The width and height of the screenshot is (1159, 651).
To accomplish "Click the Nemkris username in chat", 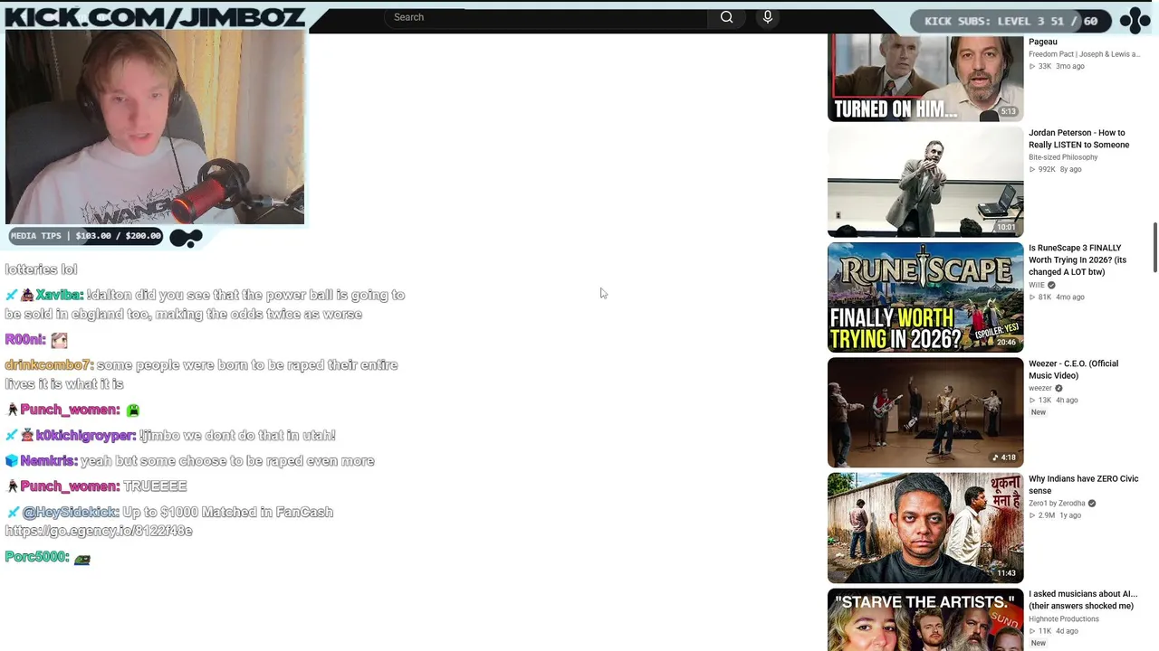I will coord(49,461).
